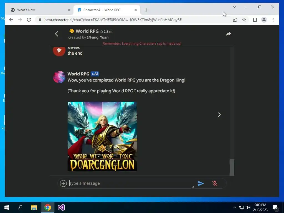
Task: Bookmark this page with the star
Action: click(244, 20)
